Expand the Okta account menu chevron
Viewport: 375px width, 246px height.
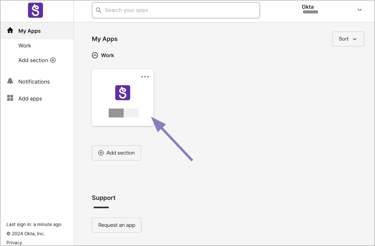coord(359,10)
